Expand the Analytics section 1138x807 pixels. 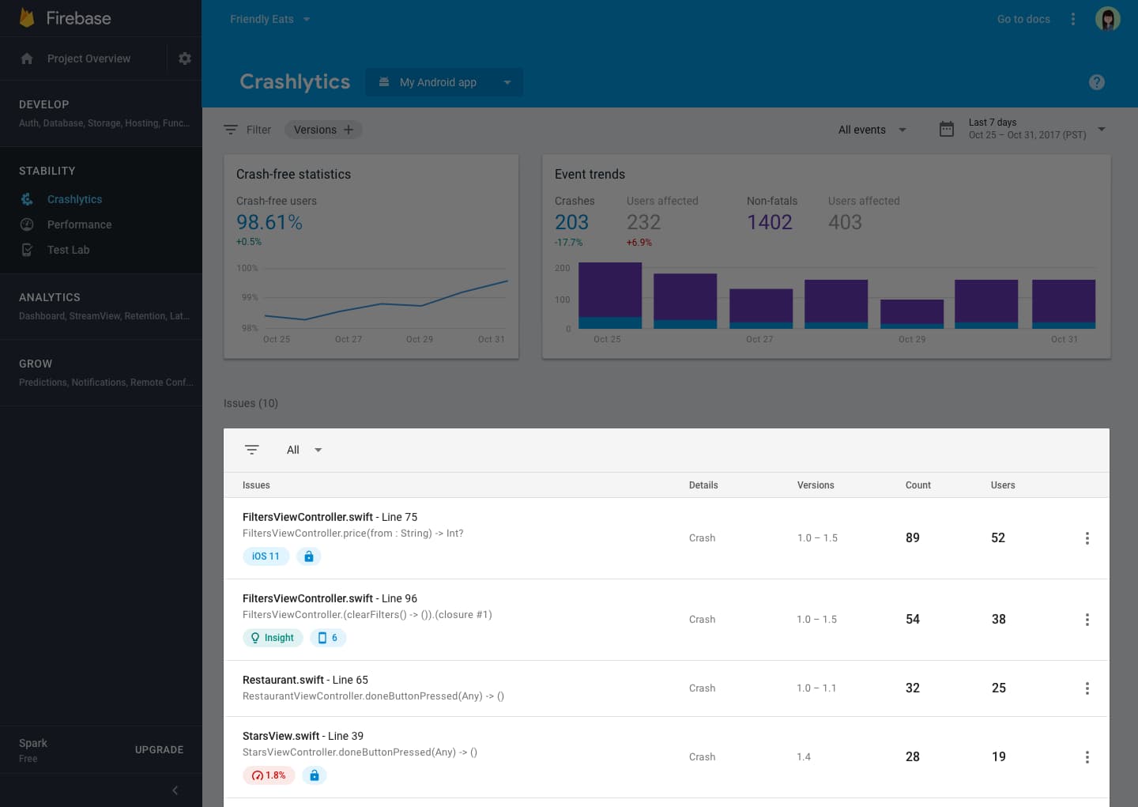(101, 306)
